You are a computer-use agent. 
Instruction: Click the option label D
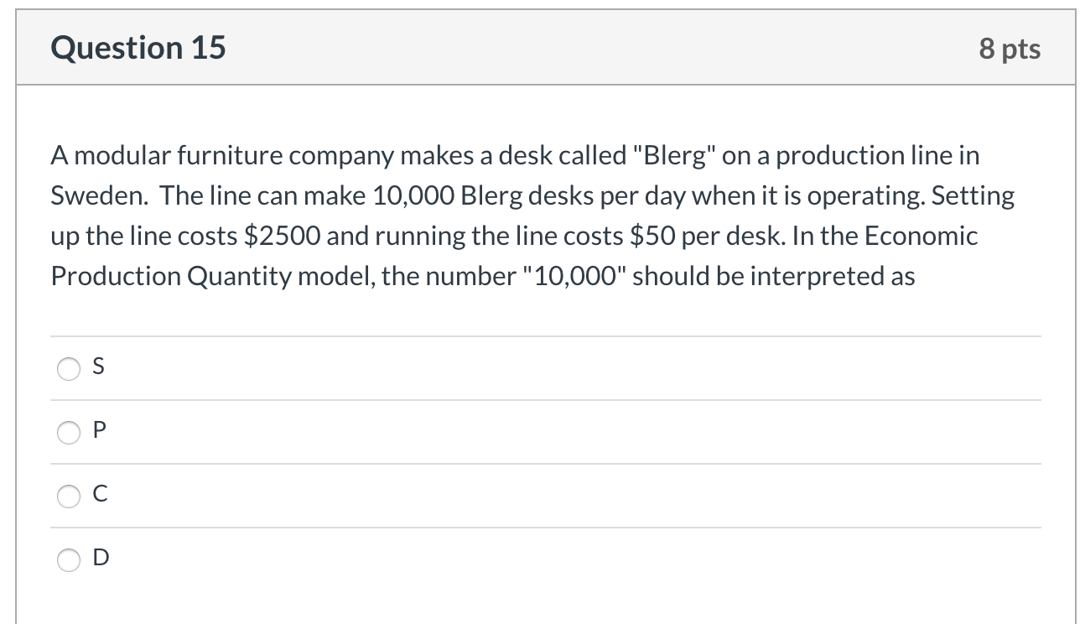pos(99,559)
